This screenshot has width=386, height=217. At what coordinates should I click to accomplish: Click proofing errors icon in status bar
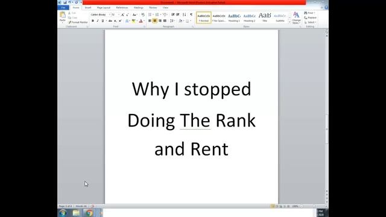pos(92,206)
